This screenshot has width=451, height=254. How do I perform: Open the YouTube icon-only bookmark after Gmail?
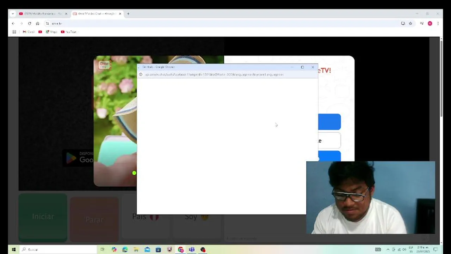coord(40,32)
